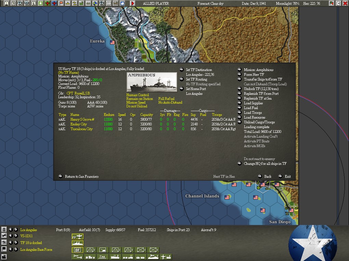
Task: Open the save game disk icon
Action: pyautogui.click(x=7, y=3)
